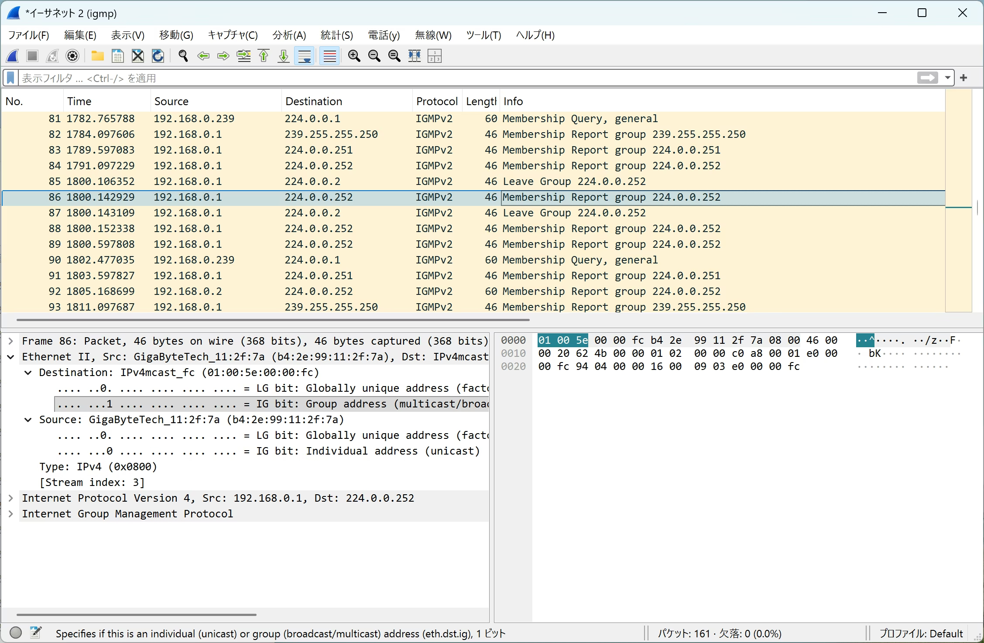Reload this capture file
Image resolution: width=984 pixels, height=643 pixels.
point(158,56)
